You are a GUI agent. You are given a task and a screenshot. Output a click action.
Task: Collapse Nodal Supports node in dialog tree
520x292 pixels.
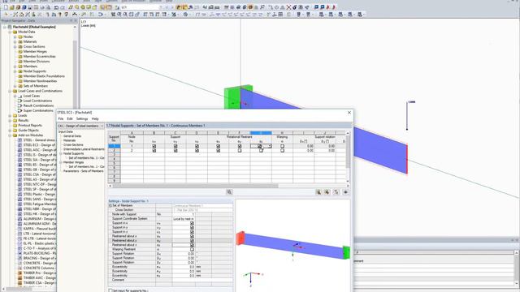61,153
